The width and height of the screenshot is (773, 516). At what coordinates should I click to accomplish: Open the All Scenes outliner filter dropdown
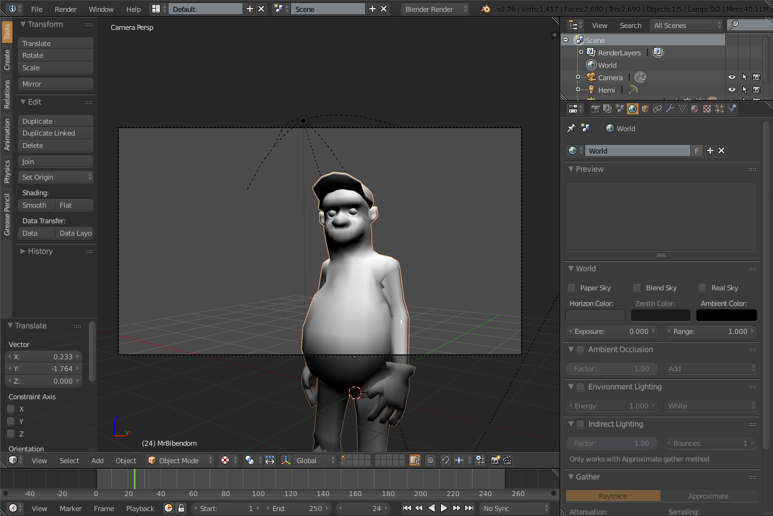(686, 25)
